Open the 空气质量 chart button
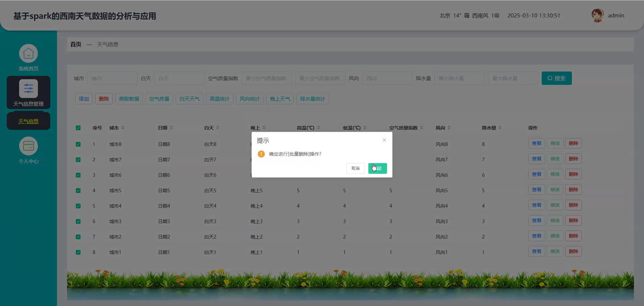Screen dimensions: 644x306 coord(159,99)
